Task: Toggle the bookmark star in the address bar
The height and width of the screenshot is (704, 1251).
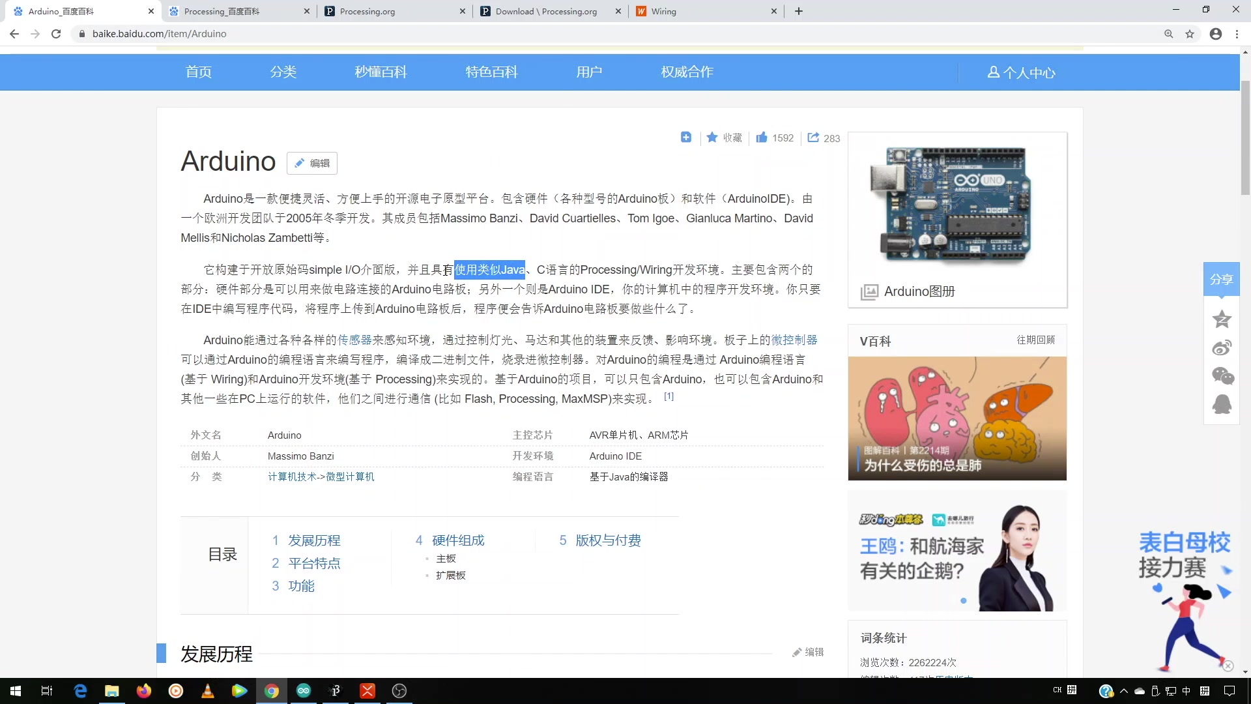Action: [1190, 33]
